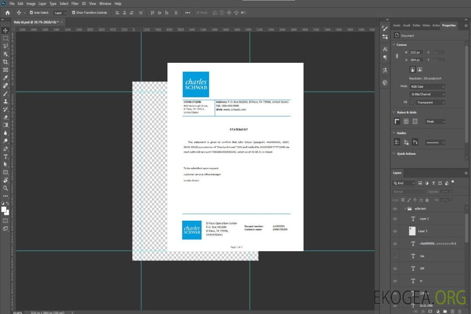This screenshot has width=471, height=314.
Task: Select the Brush tool
Action: (x=5, y=93)
